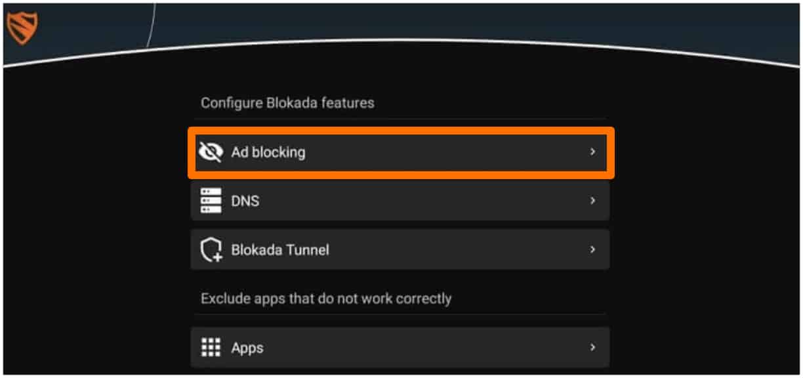The width and height of the screenshot is (803, 378).
Task: Click the Apps grid icon
Action: coord(211,347)
